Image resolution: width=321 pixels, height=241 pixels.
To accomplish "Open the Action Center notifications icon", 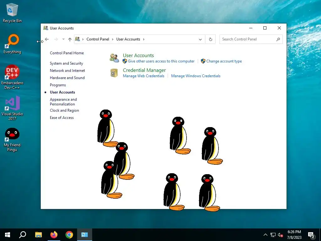I will (311, 235).
